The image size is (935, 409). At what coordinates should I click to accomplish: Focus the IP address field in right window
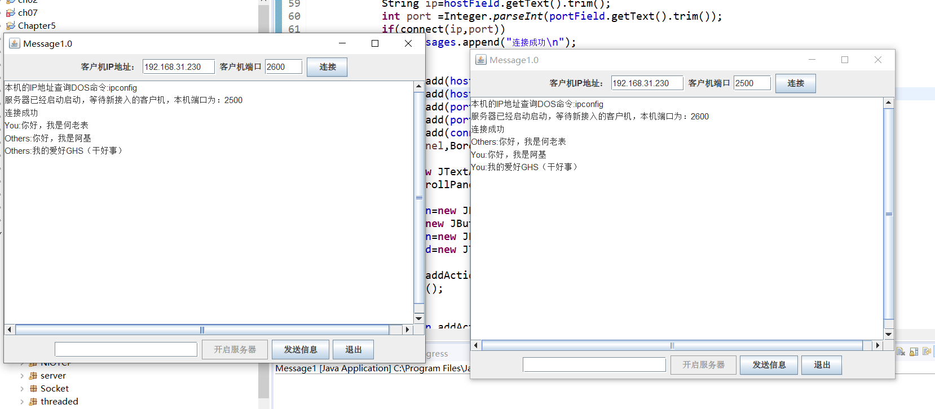[x=647, y=83]
